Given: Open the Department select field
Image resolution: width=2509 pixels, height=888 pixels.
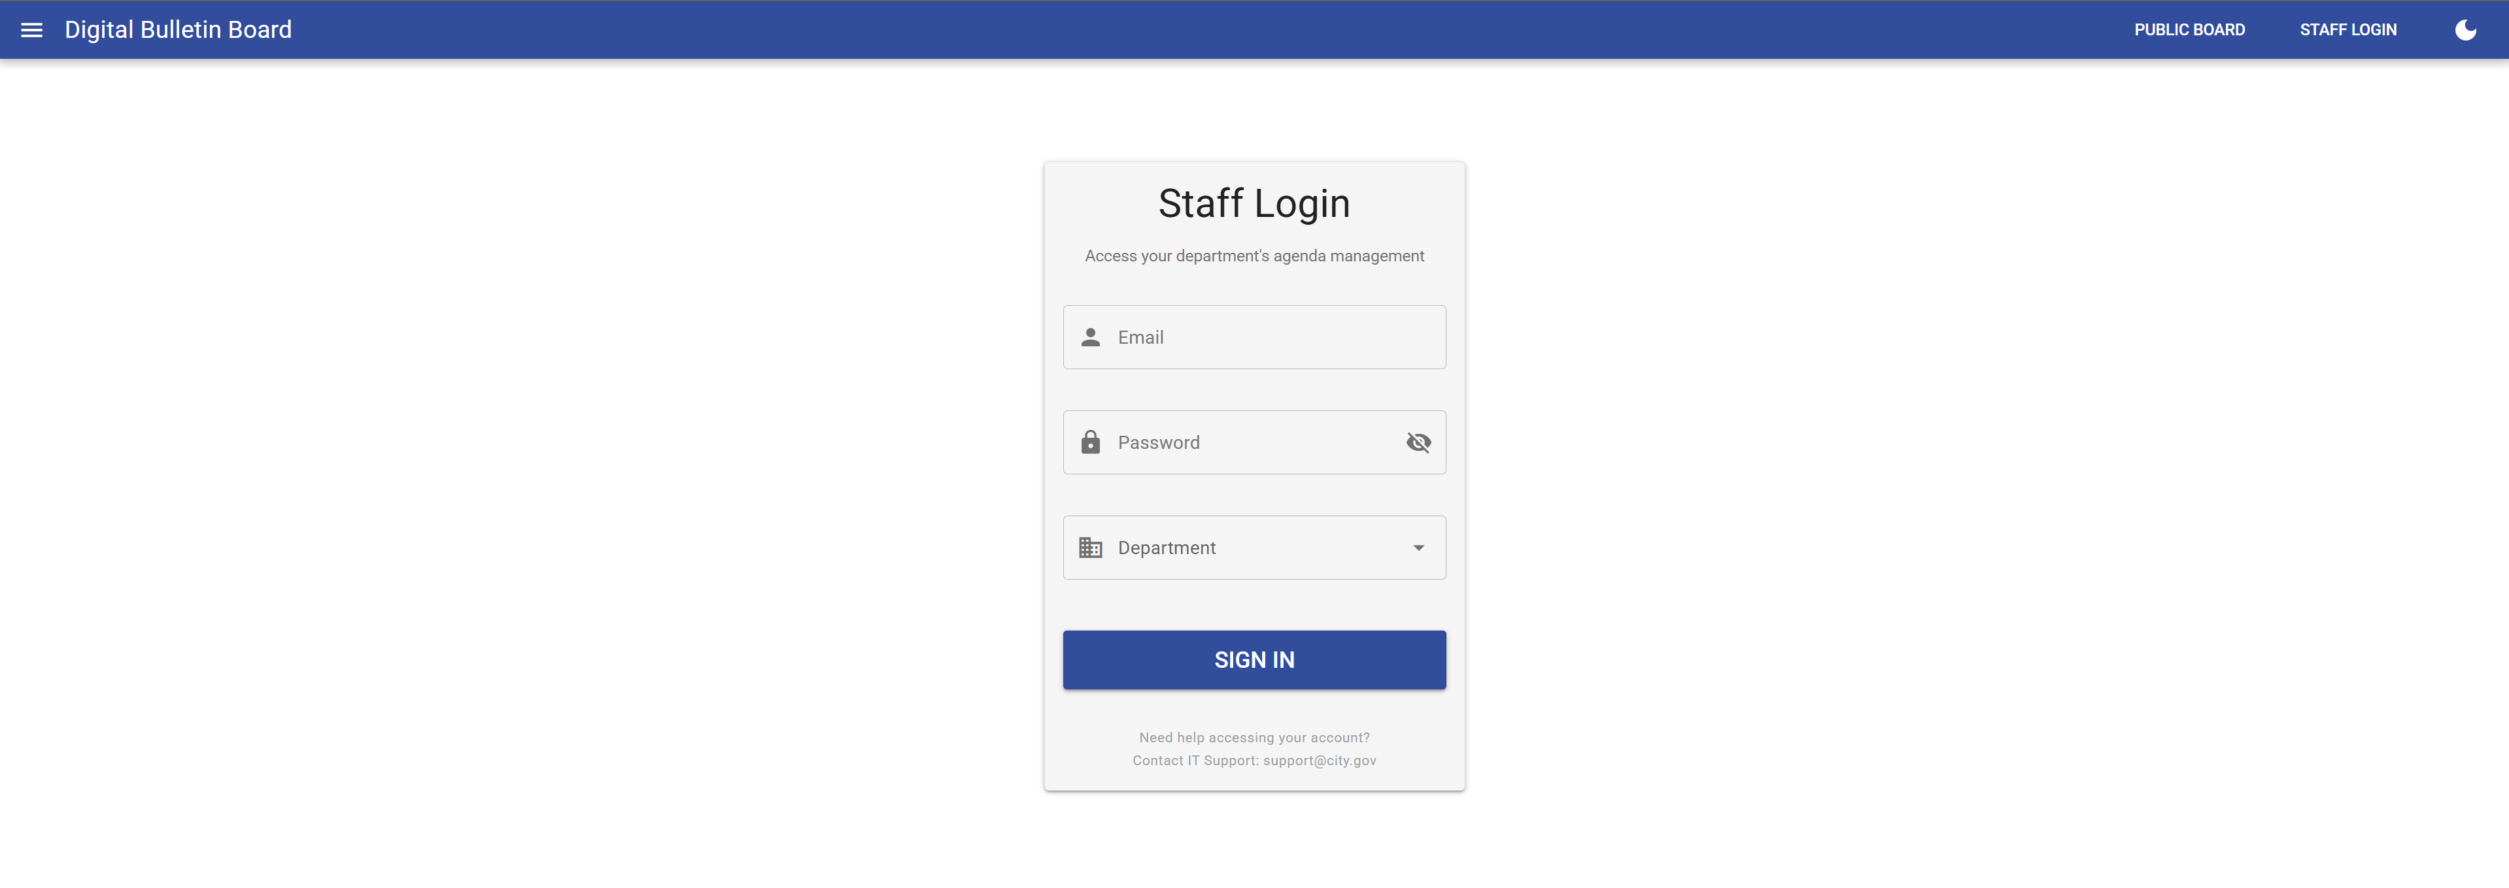Looking at the screenshot, I should point(1254,548).
